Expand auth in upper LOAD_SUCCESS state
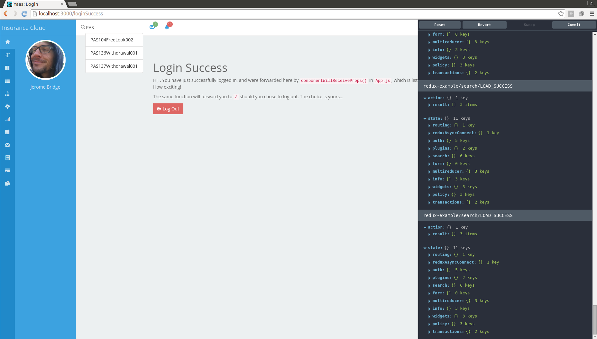 [x=429, y=141]
